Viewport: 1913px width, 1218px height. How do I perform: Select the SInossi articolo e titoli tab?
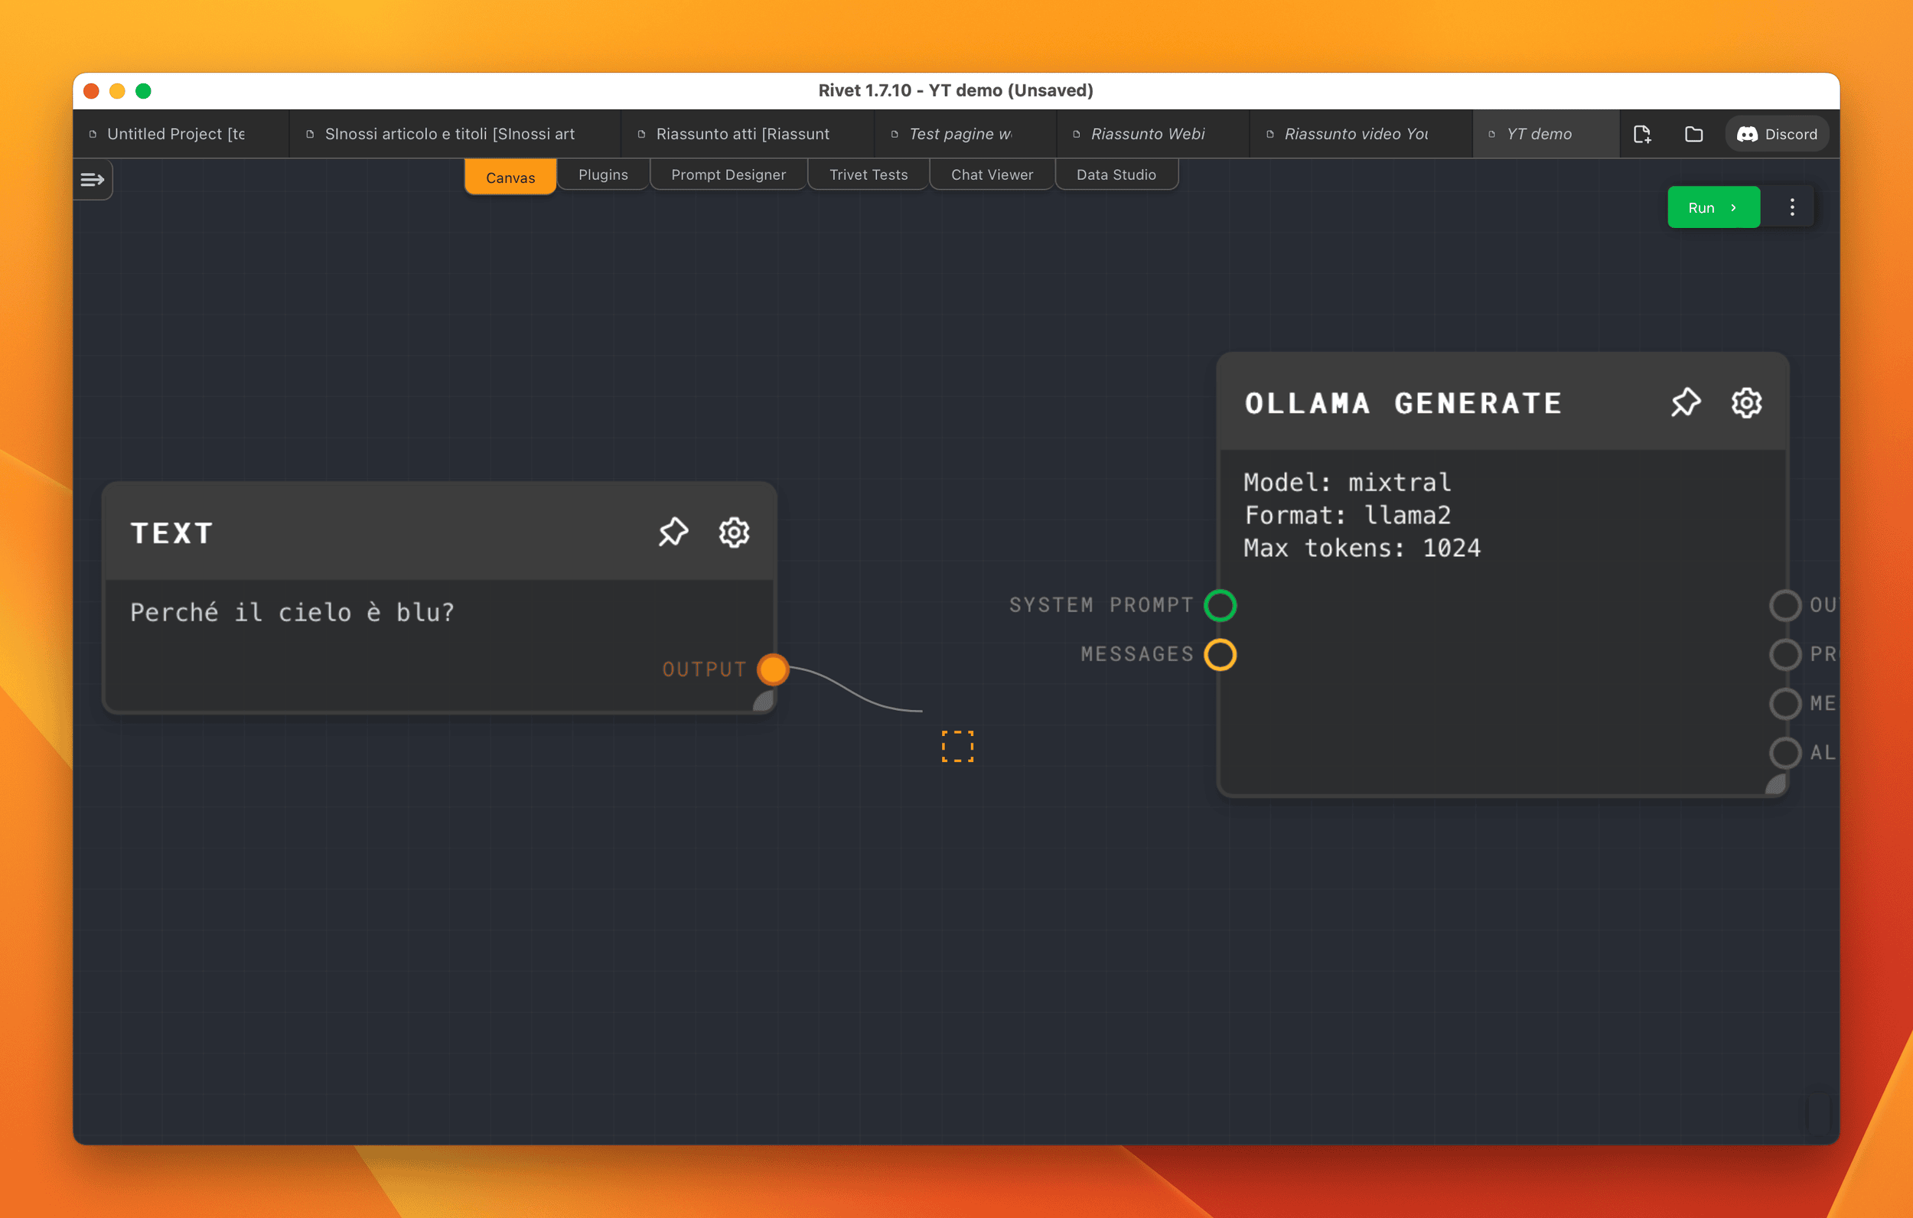pos(455,135)
